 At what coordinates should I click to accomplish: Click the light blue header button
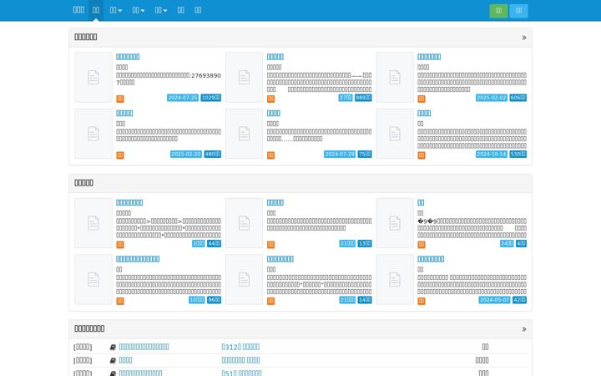[x=518, y=11]
